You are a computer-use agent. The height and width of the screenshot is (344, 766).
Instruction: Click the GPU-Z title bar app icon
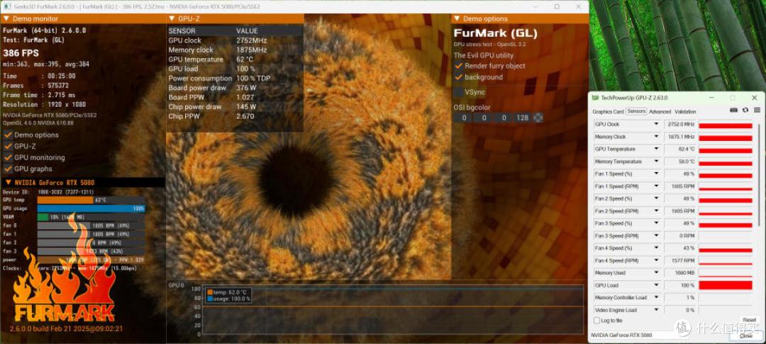pyautogui.click(x=594, y=98)
